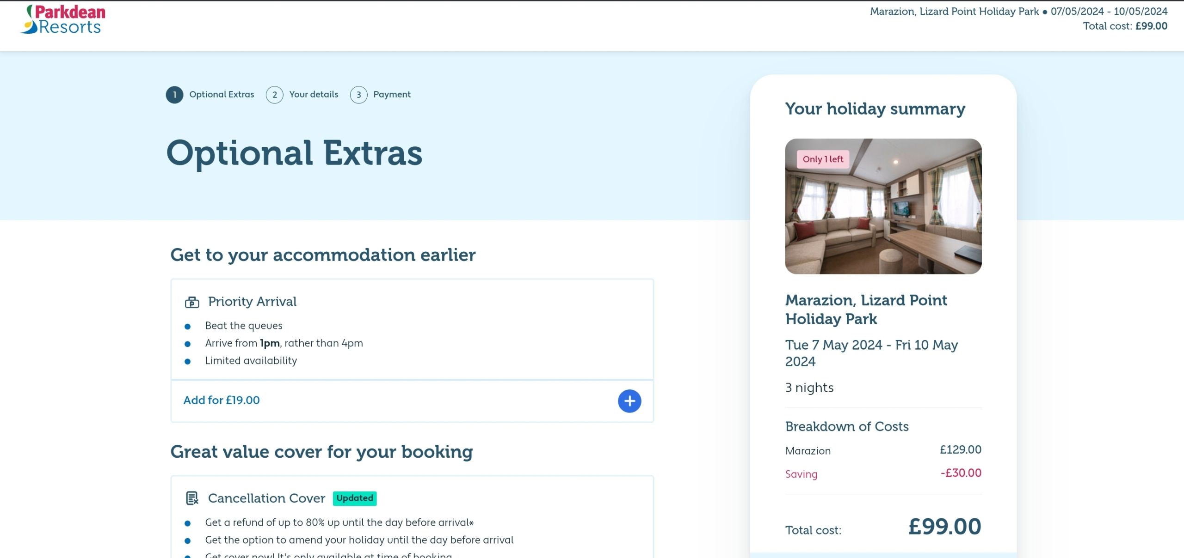Click Add for £19.00 link
Image resolution: width=1184 pixels, height=558 pixels.
click(x=222, y=400)
